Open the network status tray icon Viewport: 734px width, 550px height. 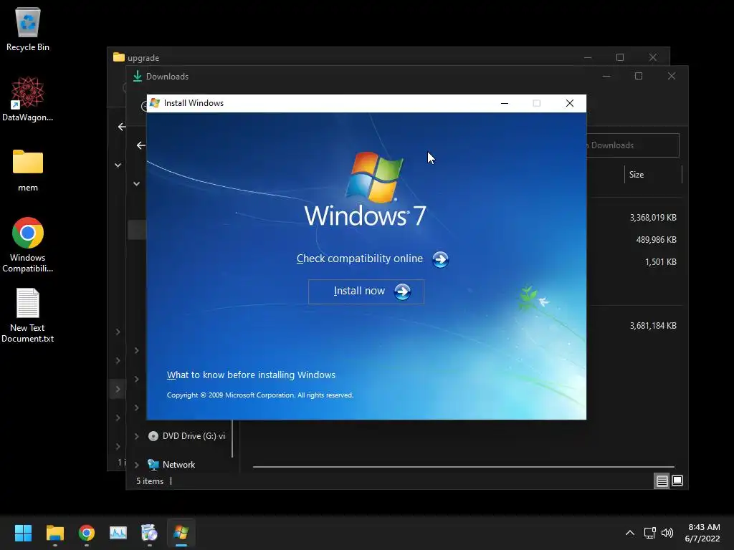click(649, 533)
